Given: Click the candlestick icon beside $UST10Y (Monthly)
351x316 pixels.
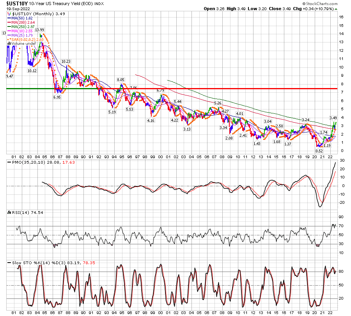Looking at the screenshot, I should click(9, 14).
